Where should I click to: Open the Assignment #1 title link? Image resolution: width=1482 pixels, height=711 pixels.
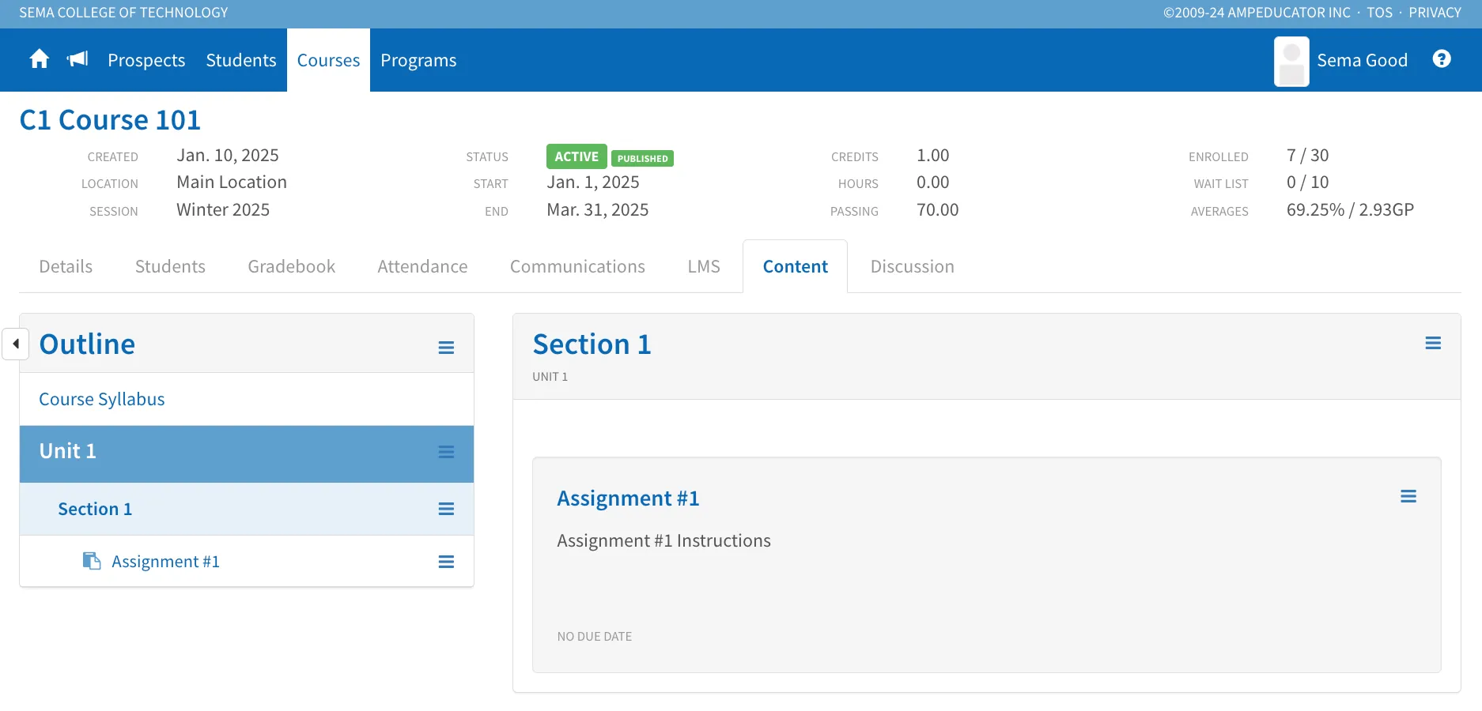click(628, 498)
